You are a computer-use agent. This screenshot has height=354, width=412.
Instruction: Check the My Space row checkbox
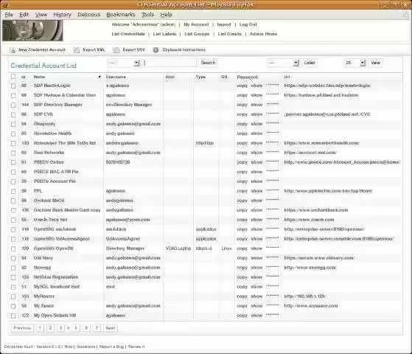(13, 306)
